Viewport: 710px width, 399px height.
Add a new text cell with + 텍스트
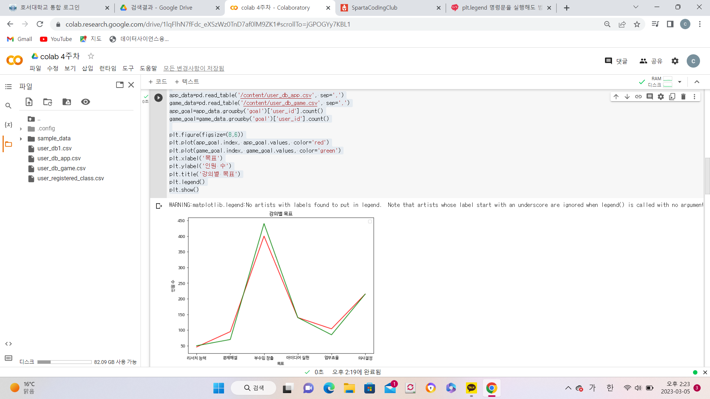point(187,82)
